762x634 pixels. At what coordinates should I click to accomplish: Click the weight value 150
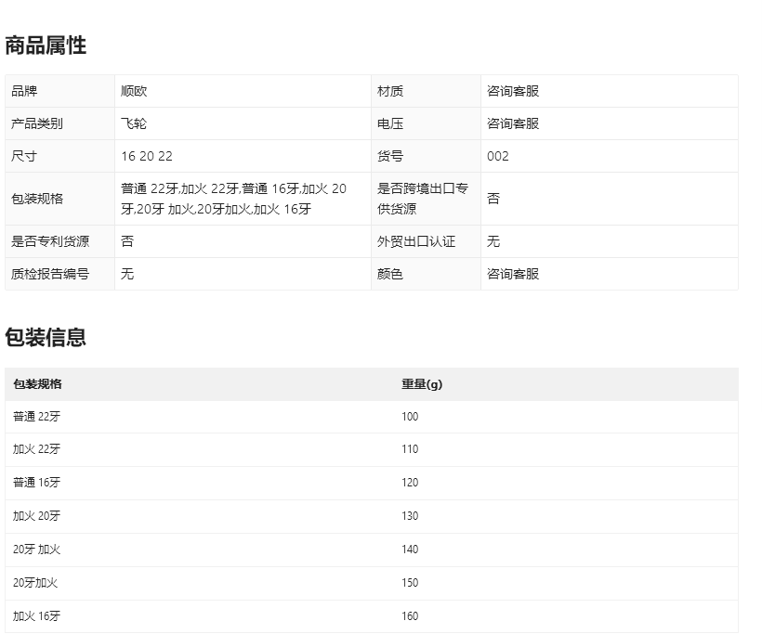[410, 583]
